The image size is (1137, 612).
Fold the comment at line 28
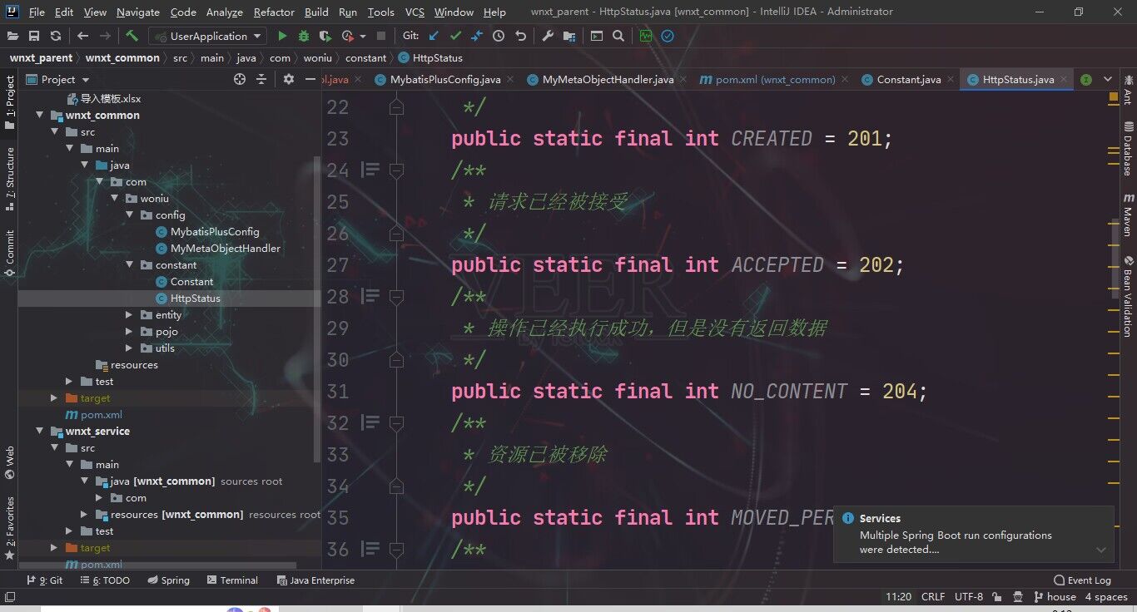click(x=397, y=296)
